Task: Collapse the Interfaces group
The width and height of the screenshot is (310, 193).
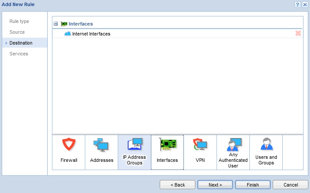Action: pos(56,24)
